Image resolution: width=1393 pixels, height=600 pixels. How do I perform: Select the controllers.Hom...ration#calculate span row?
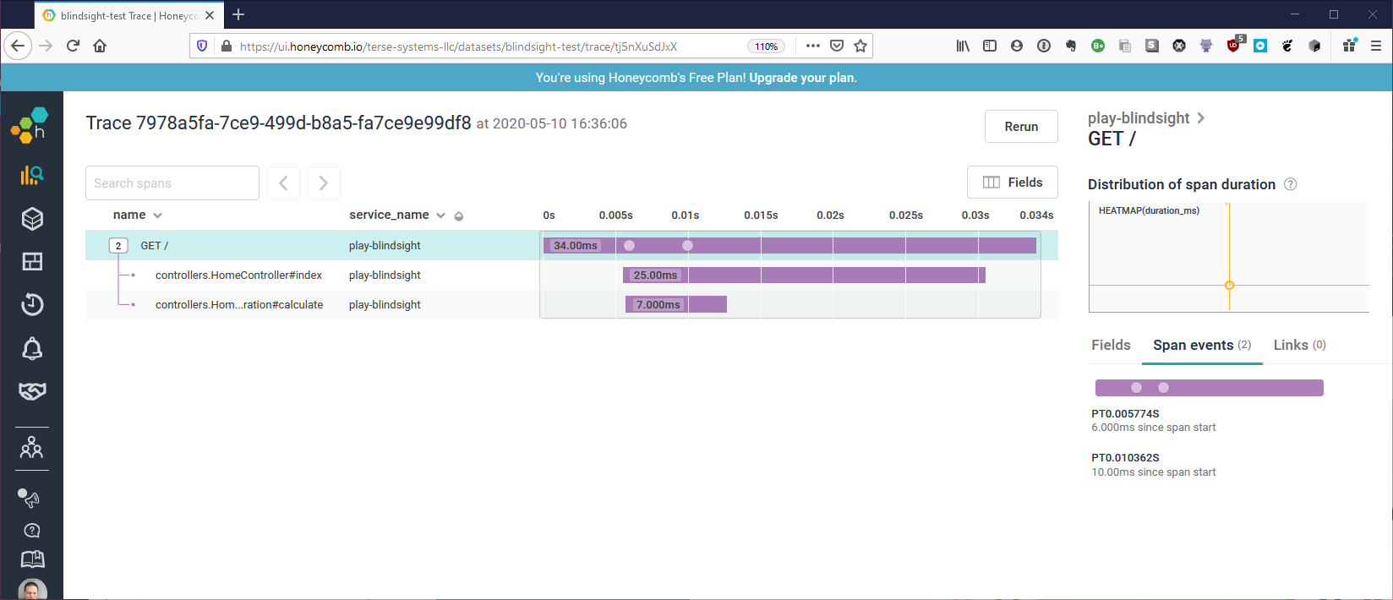pos(571,305)
